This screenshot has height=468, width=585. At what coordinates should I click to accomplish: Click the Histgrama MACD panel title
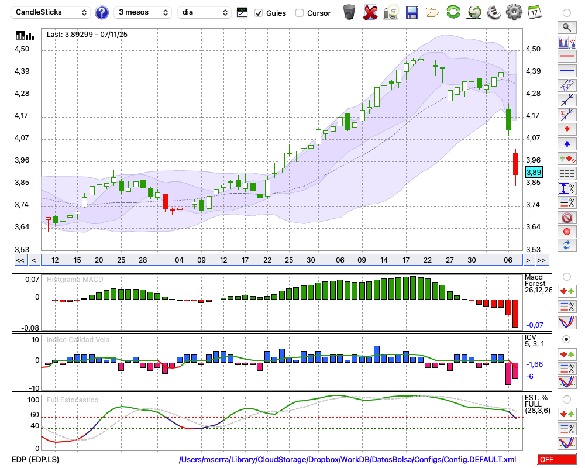pos(75,280)
